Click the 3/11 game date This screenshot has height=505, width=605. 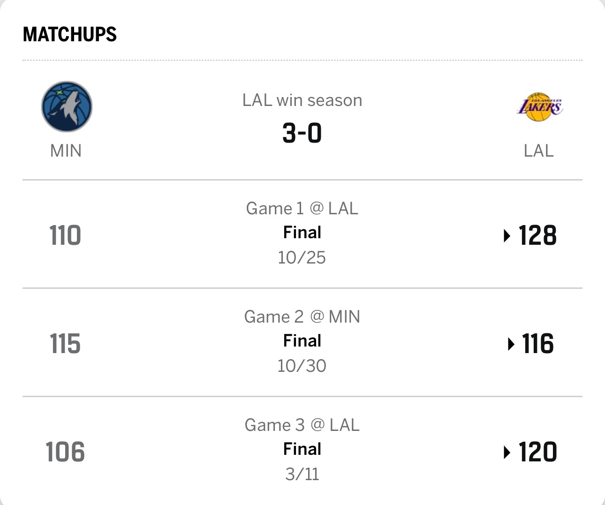click(302, 474)
